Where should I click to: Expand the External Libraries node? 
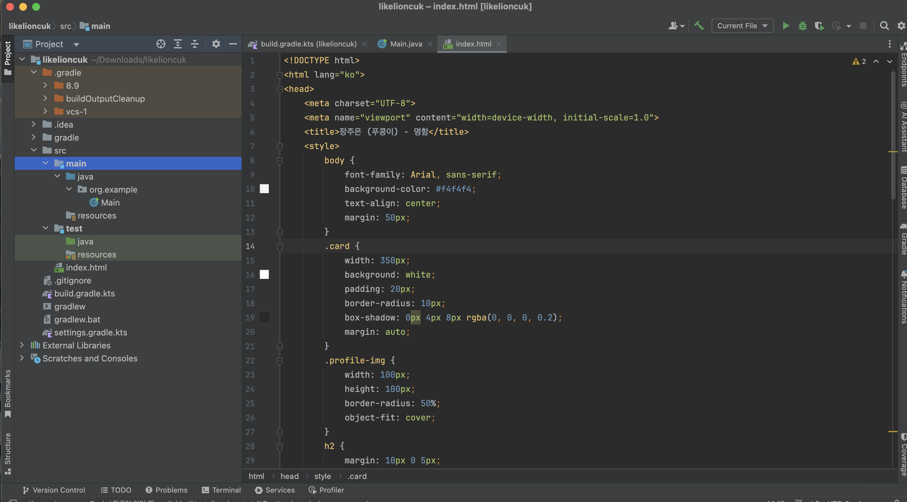[22, 345]
